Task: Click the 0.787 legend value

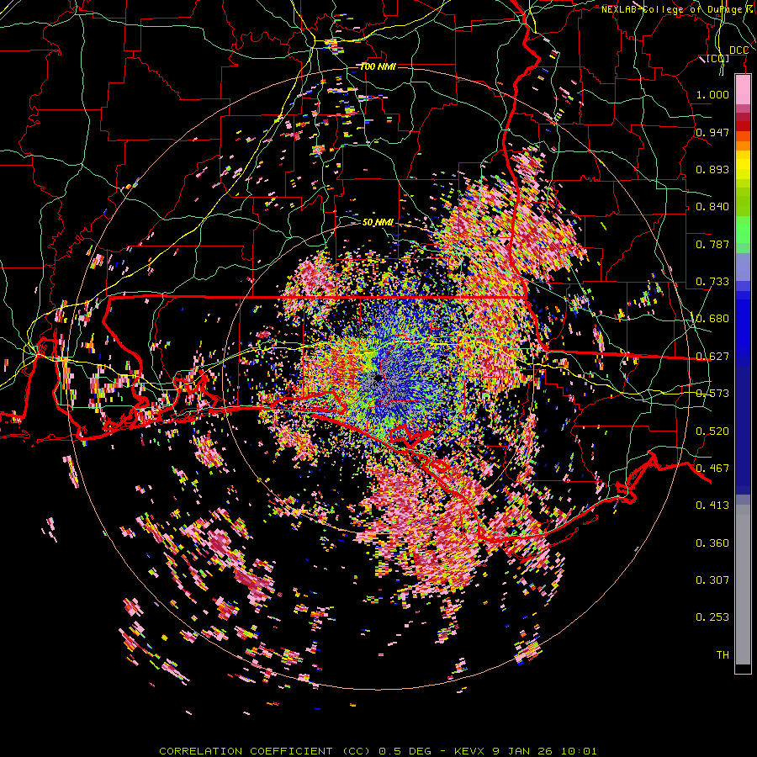Action: (x=712, y=244)
